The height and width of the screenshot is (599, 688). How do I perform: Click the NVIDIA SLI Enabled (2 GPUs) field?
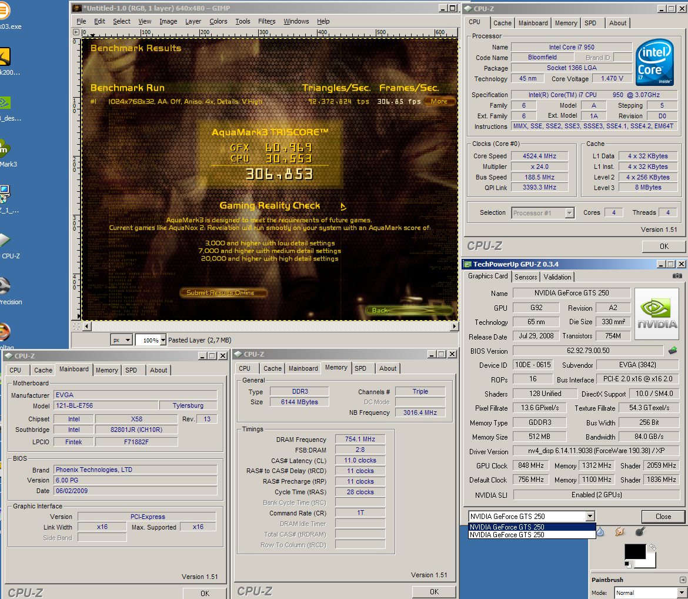point(596,495)
